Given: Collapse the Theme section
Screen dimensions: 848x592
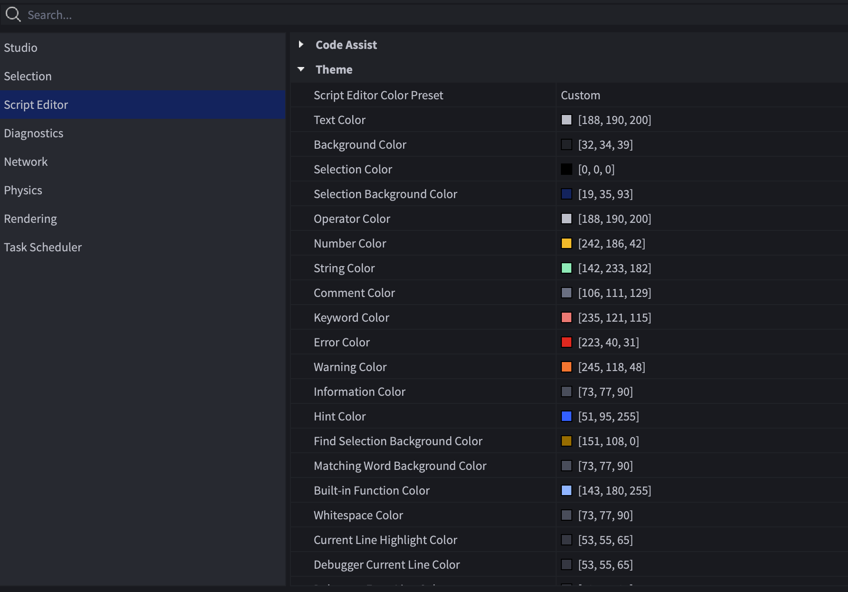Looking at the screenshot, I should 301,69.
